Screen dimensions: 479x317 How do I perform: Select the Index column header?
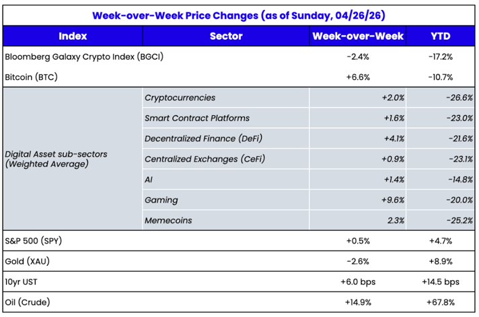tap(72, 36)
